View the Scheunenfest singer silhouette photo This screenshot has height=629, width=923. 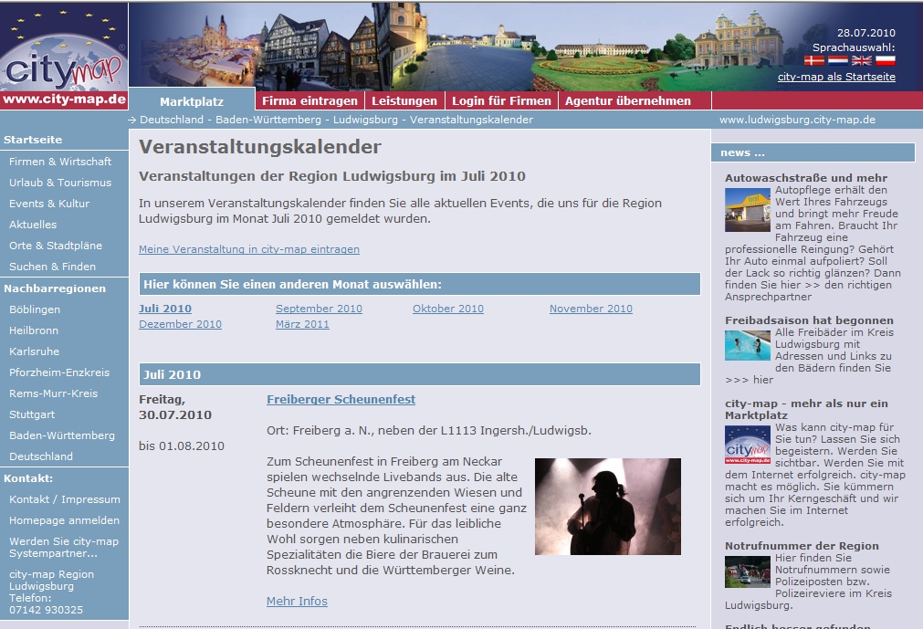tap(607, 507)
